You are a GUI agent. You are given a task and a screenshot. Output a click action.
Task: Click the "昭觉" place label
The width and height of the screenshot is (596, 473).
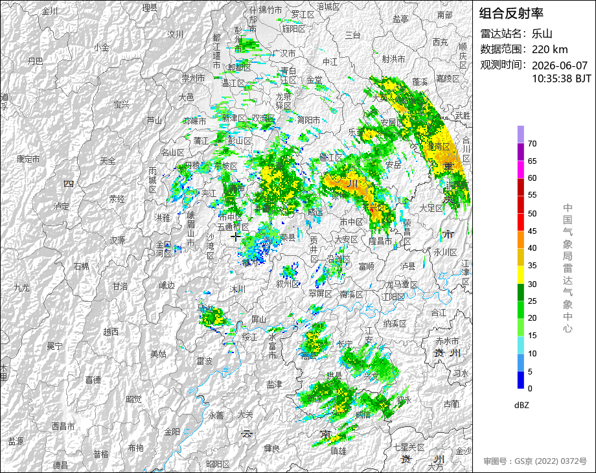coord(133,399)
